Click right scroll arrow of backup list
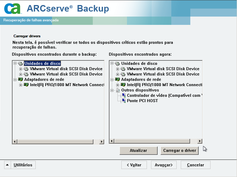237x177 pixels. [102, 142]
